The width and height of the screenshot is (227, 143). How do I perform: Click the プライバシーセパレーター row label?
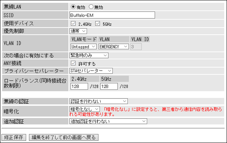(x=34, y=71)
